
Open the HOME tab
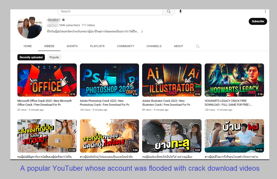tap(28, 46)
